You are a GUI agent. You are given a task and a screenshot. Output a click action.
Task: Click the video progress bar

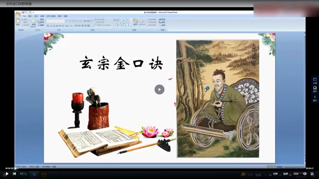(x=159, y=168)
